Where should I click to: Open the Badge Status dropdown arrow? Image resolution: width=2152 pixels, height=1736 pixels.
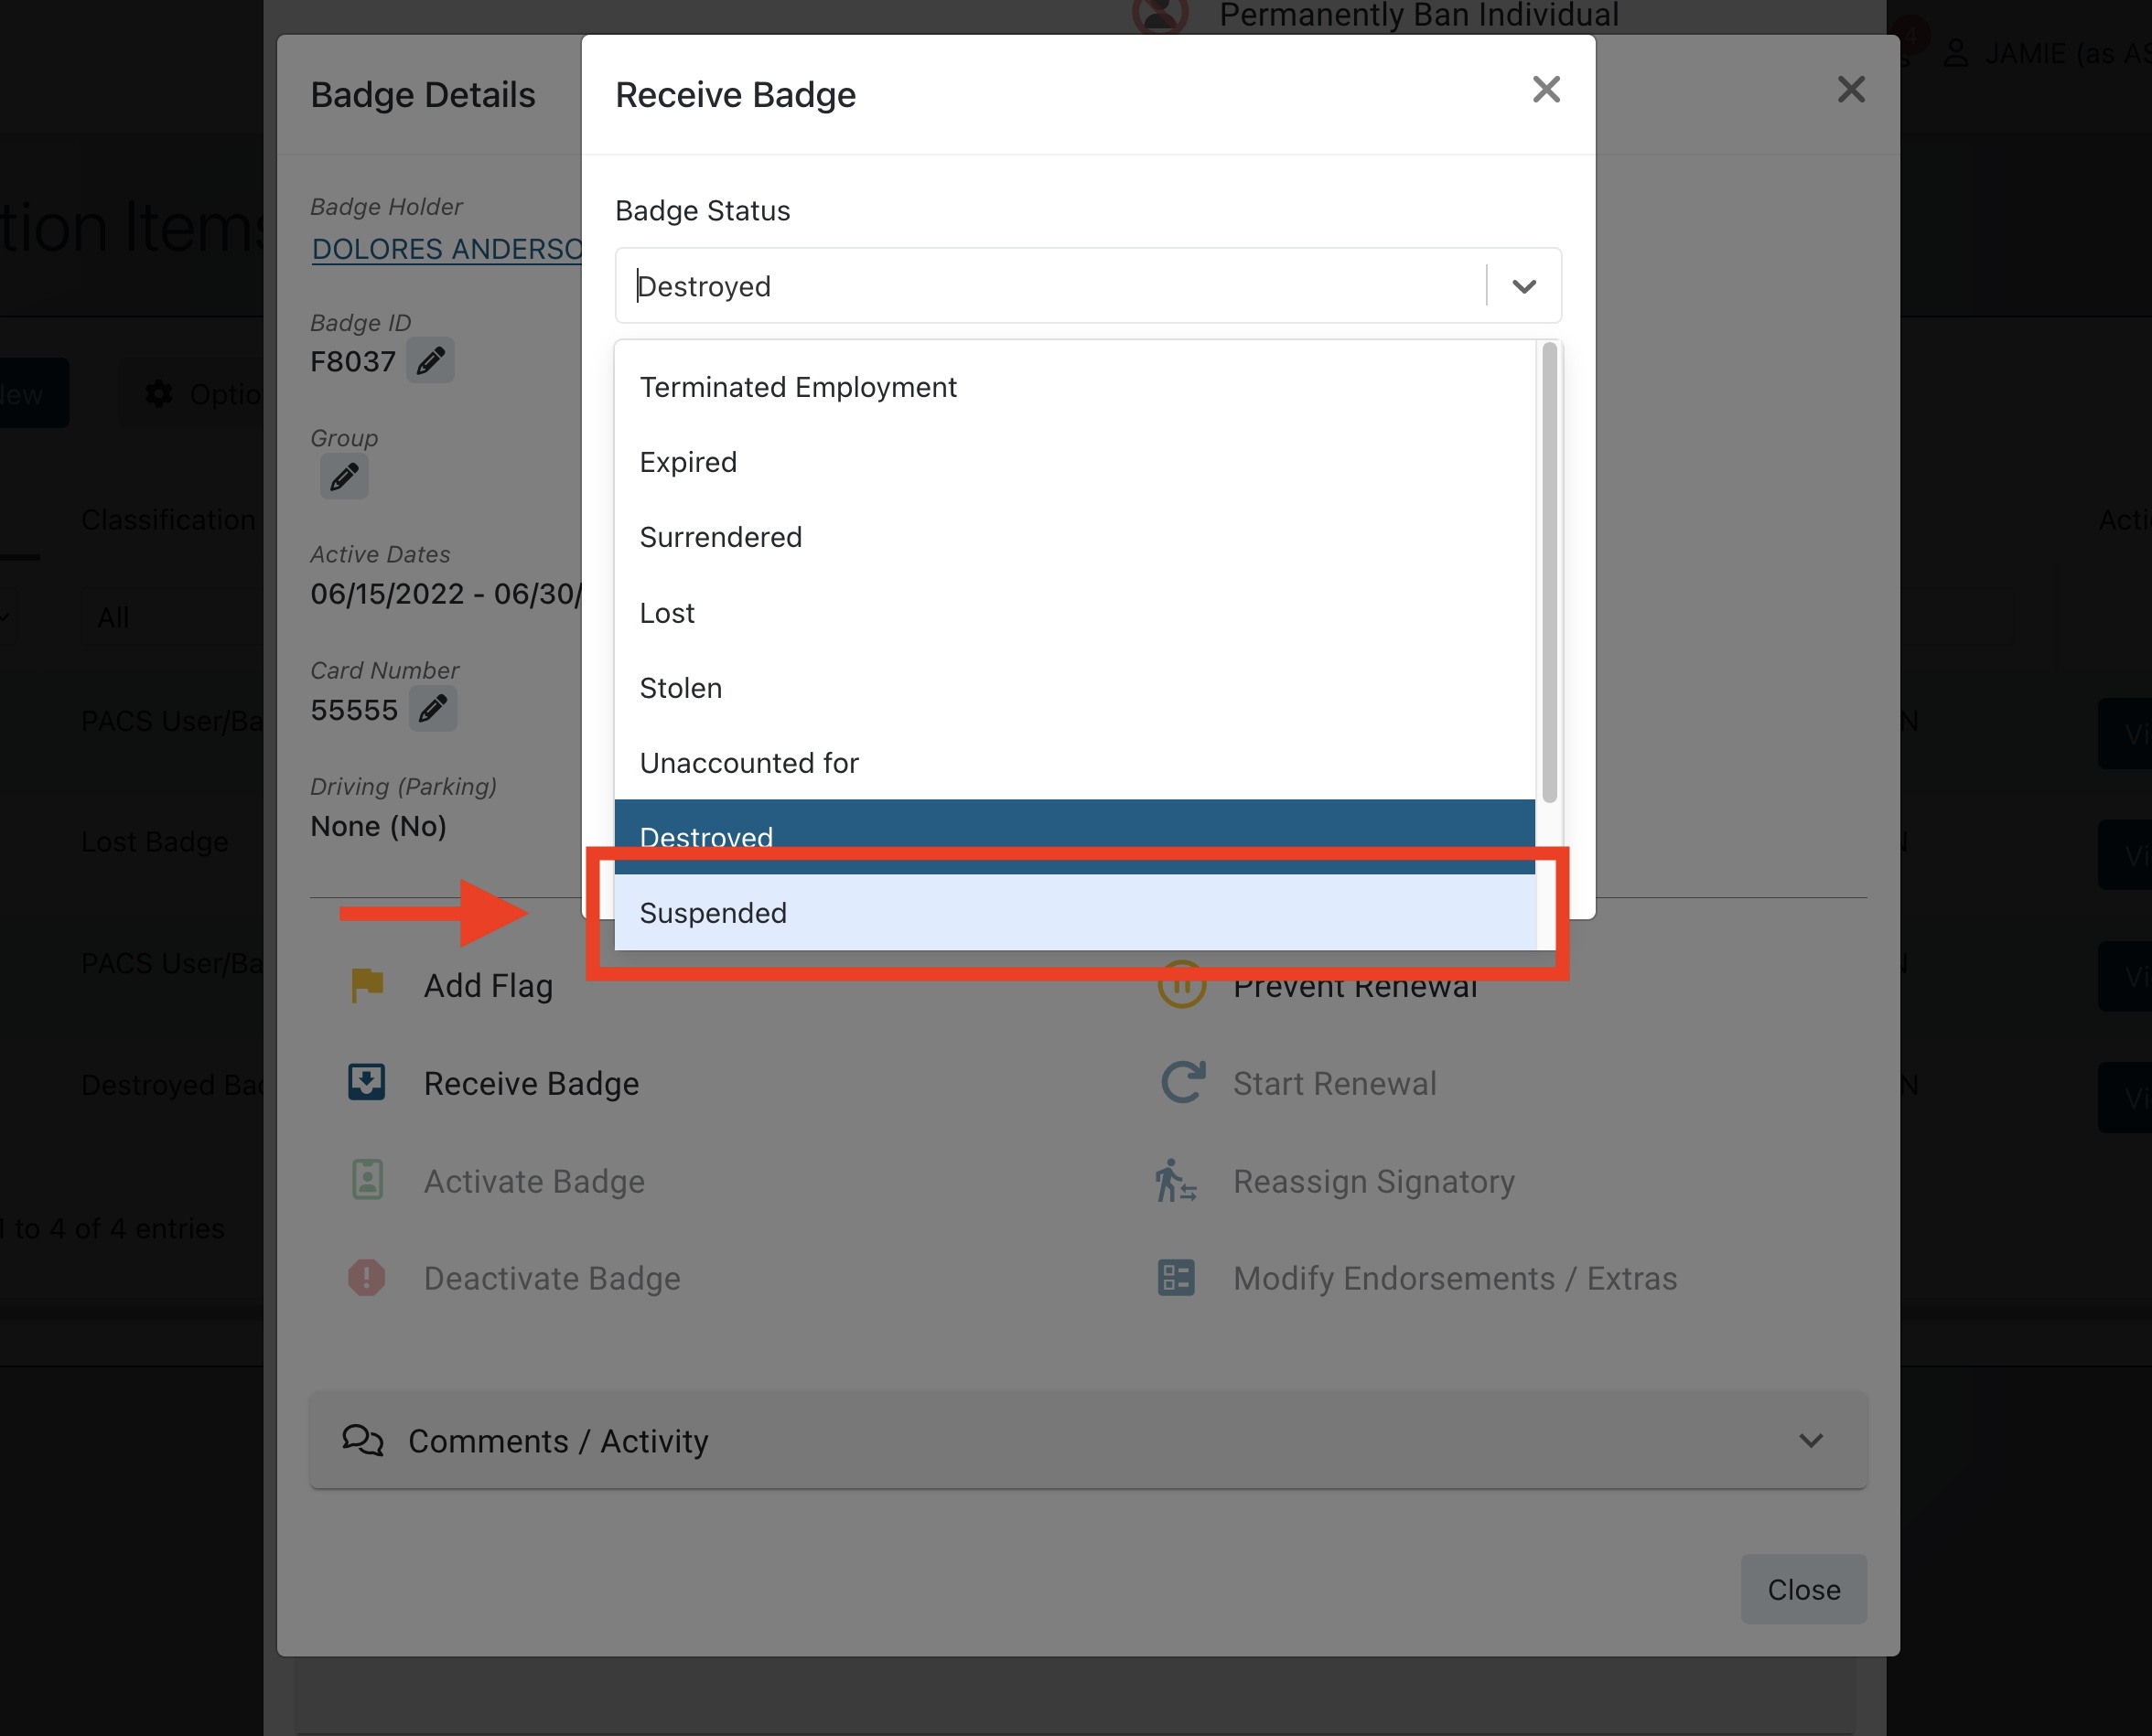pyautogui.click(x=1523, y=286)
